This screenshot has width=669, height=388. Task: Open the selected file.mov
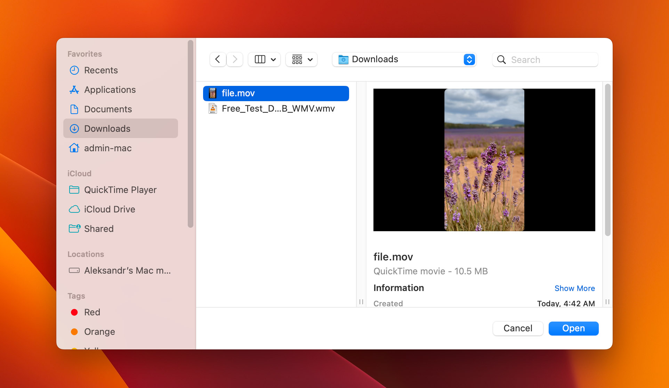click(573, 329)
